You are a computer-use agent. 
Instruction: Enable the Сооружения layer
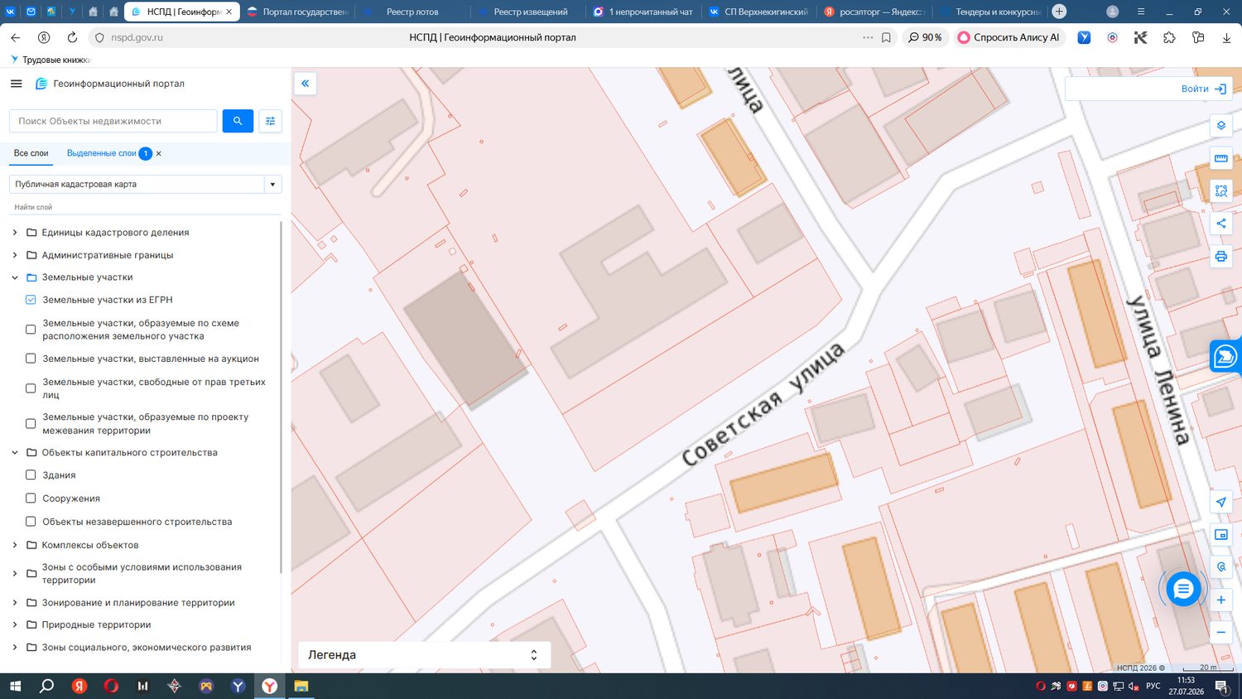[31, 499]
